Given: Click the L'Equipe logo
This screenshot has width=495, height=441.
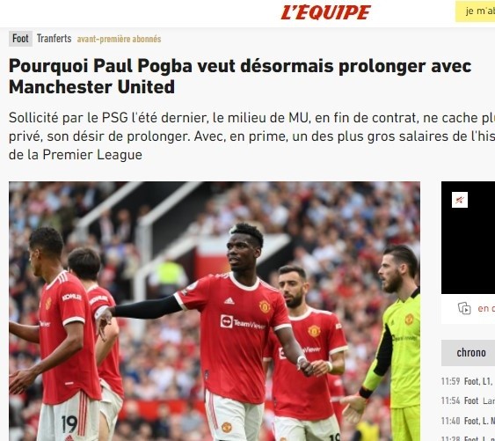Looking at the screenshot, I should (325, 12).
